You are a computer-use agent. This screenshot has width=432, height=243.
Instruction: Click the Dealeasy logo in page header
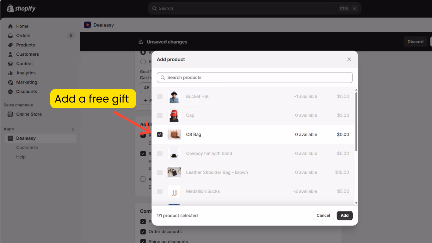pyautogui.click(x=88, y=25)
